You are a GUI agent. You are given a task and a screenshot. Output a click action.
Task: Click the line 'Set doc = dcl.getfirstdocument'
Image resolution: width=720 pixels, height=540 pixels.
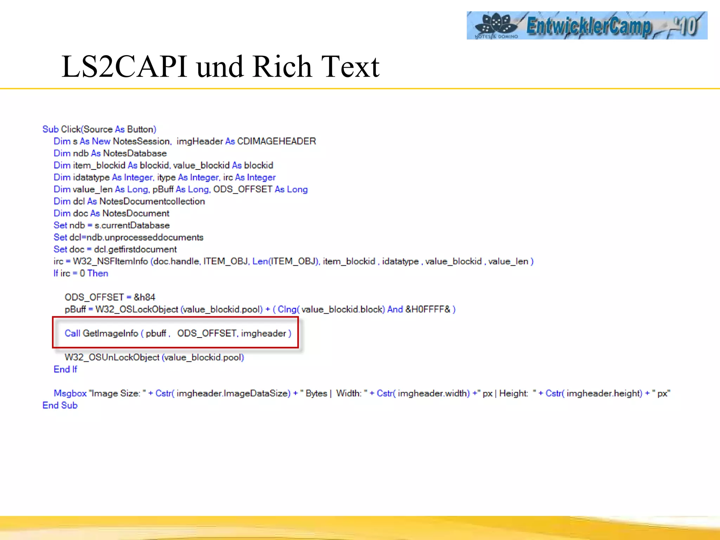[115, 249]
